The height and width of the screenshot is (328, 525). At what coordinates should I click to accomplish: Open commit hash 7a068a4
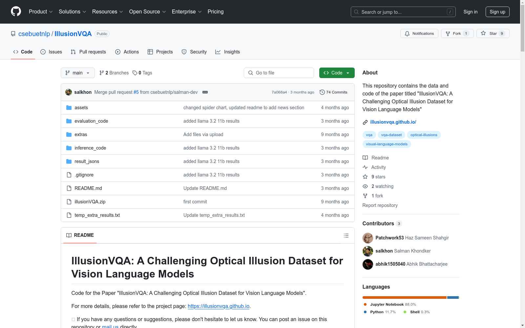(279, 92)
